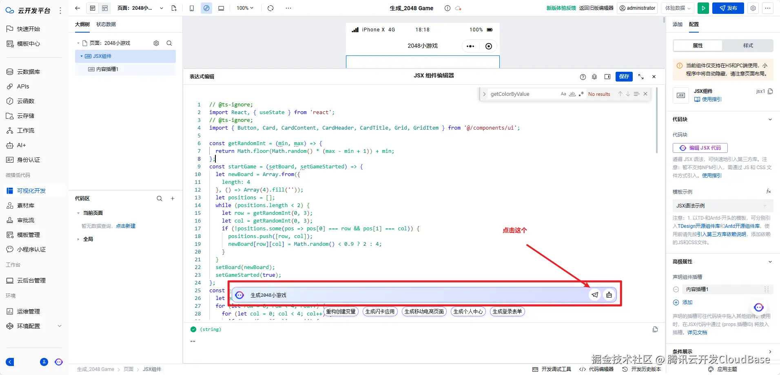The image size is (780, 375).
Task: Open the debug bug icon in the JSX editor
Action: [x=594, y=77]
